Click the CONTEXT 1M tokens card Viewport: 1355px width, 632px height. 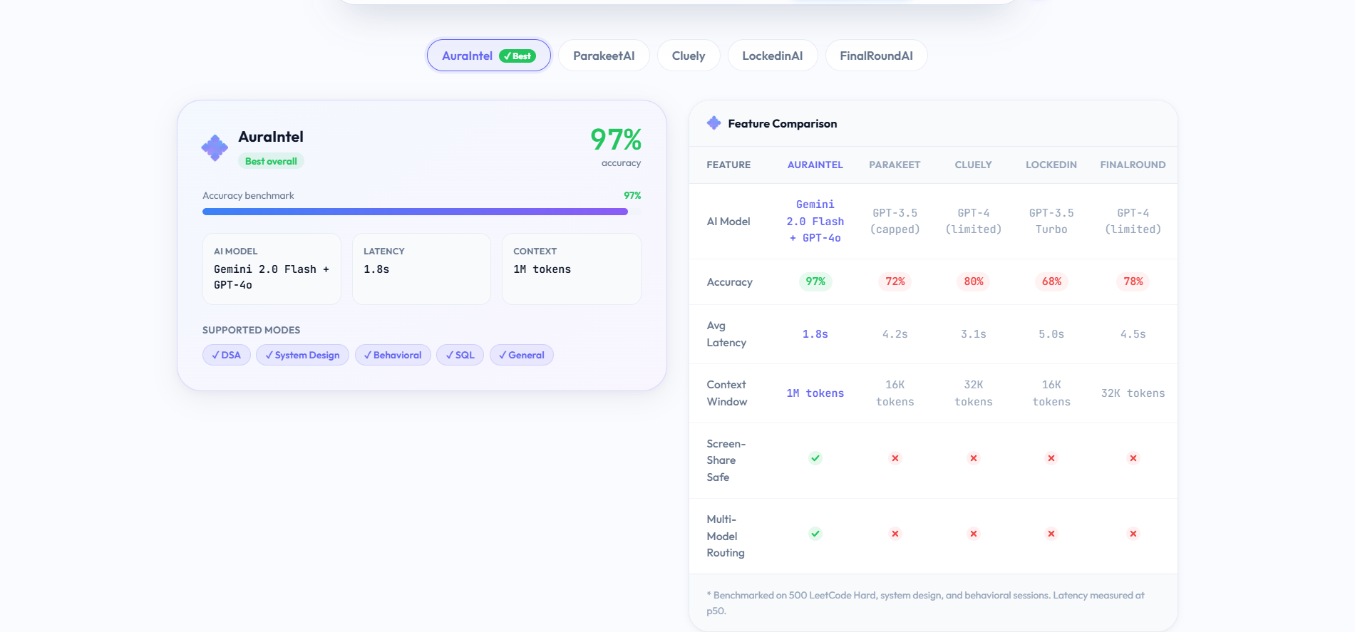click(572, 269)
